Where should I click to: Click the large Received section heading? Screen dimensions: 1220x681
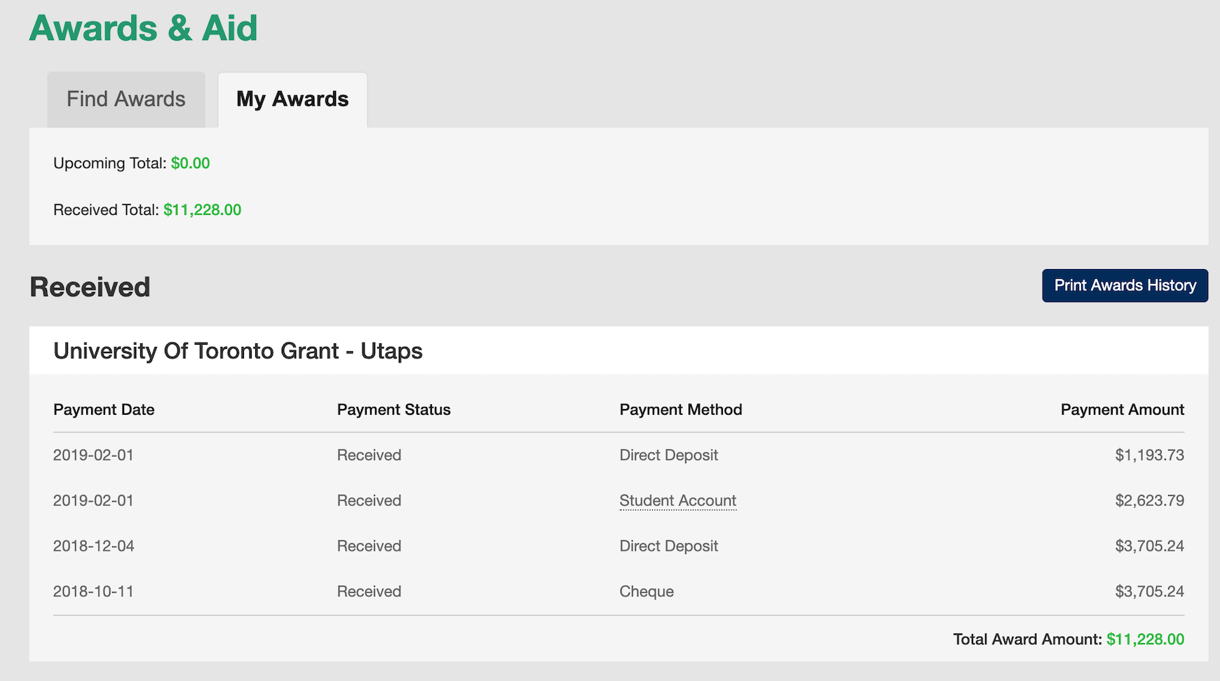click(x=90, y=287)
